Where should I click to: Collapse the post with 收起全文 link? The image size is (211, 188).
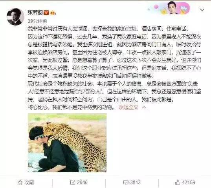(128, 107)
